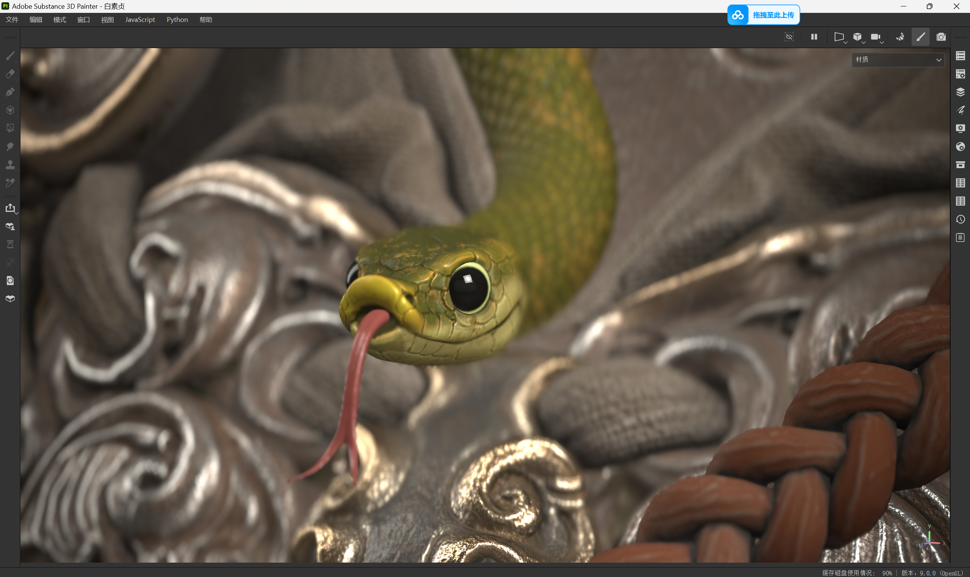
Task: Select the Clone stamp tool
Action: 10,165
